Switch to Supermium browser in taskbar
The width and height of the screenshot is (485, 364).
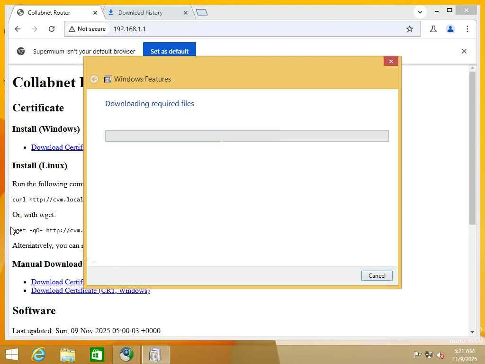[126, 355]
